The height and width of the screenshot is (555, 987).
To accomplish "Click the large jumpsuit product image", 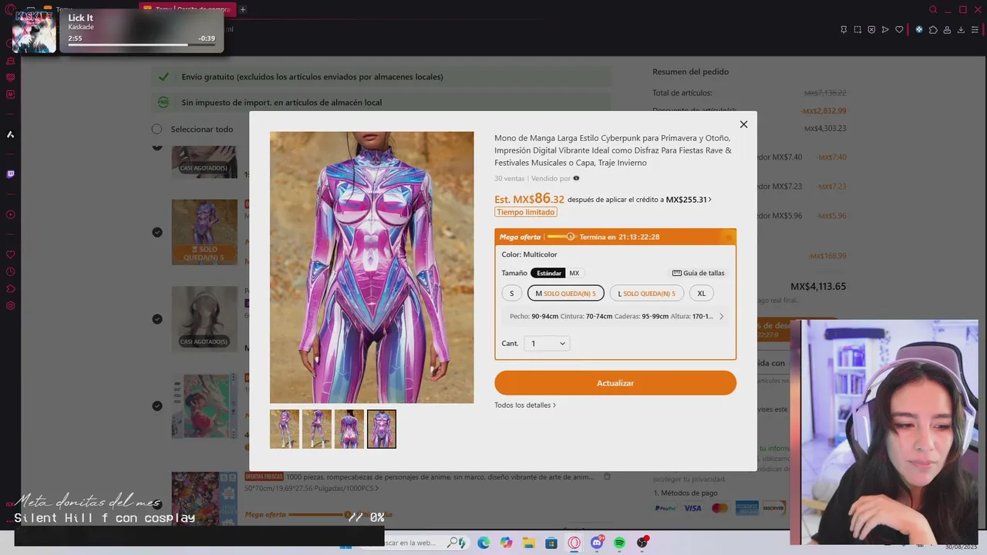I will (x=372, y=267).
